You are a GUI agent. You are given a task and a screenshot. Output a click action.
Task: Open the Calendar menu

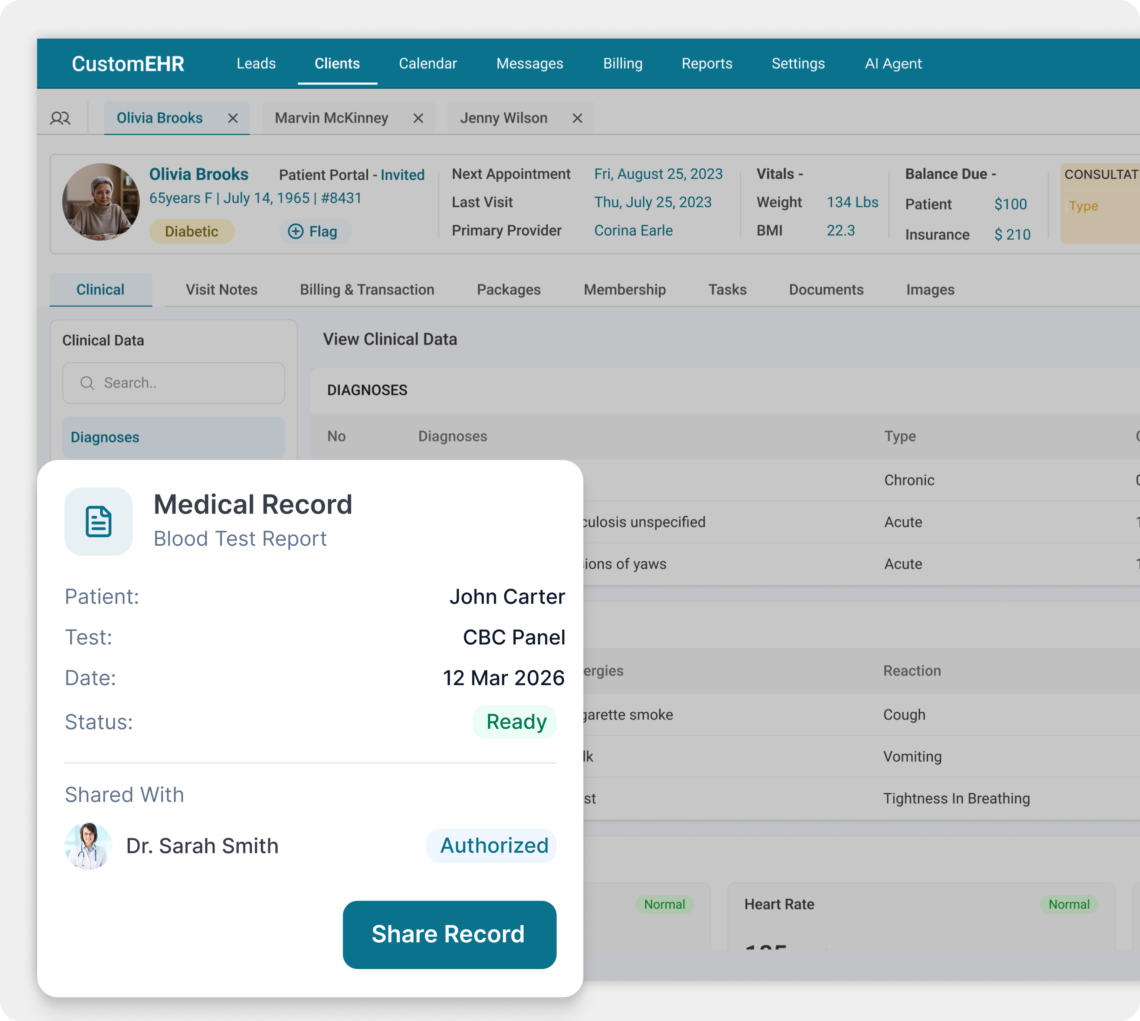click(x=427, y=63)
